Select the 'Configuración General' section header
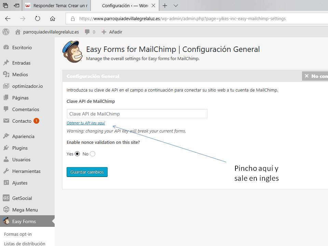The image size is (328, 246). point(93,76)
